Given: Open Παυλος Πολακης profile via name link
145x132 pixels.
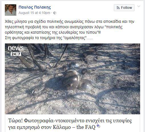Looking at the screenshot, I should click(x=35, y=7).
